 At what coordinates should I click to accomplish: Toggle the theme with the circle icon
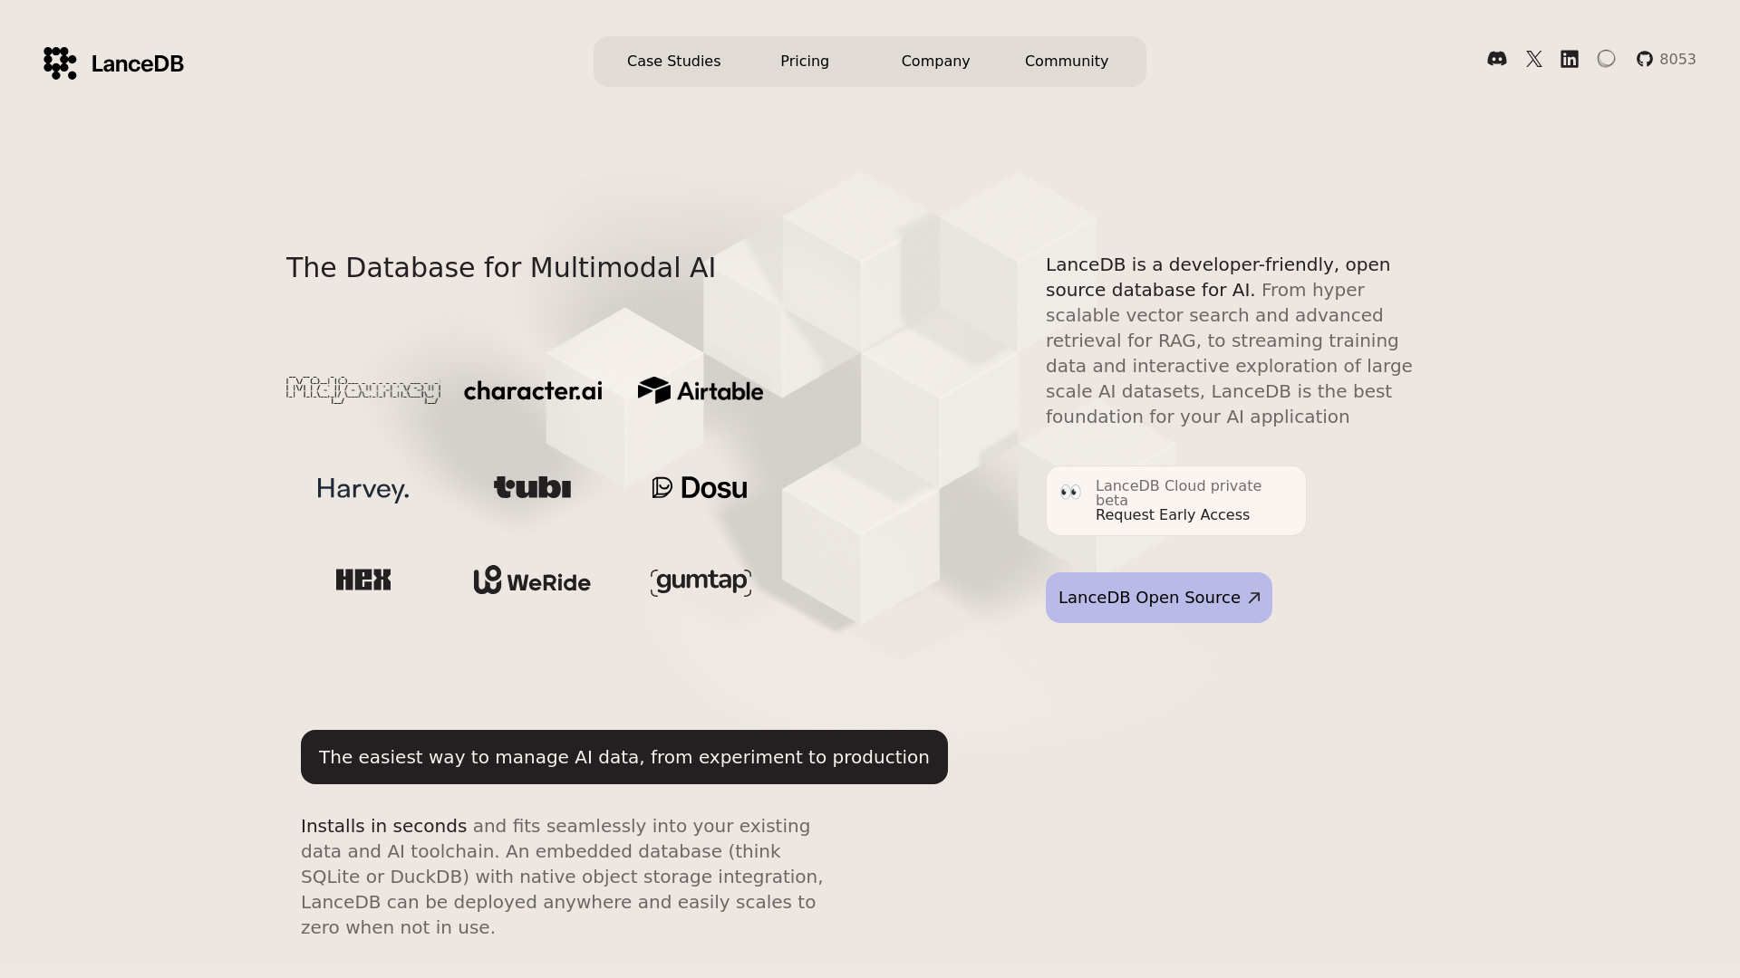1607,59
